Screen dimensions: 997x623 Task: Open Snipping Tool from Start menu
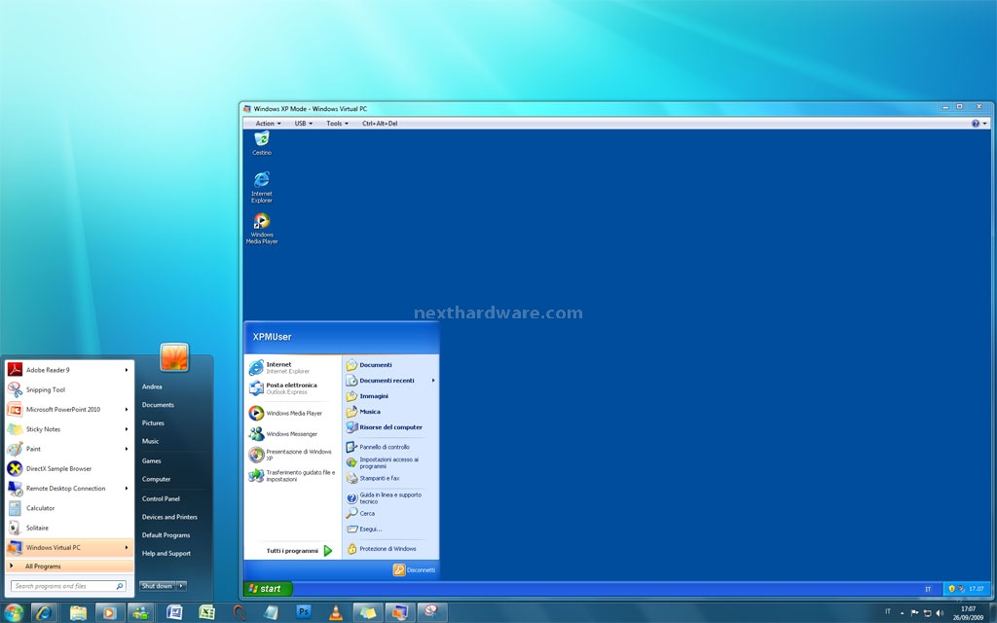click(x=69, y=389)
